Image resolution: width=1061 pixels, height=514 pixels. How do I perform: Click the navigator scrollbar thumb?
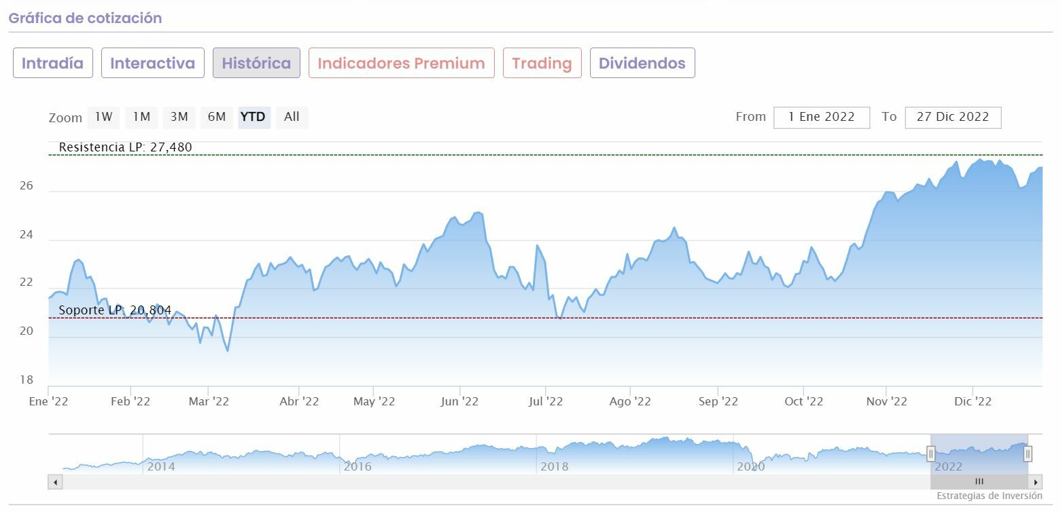click(979, 482)
